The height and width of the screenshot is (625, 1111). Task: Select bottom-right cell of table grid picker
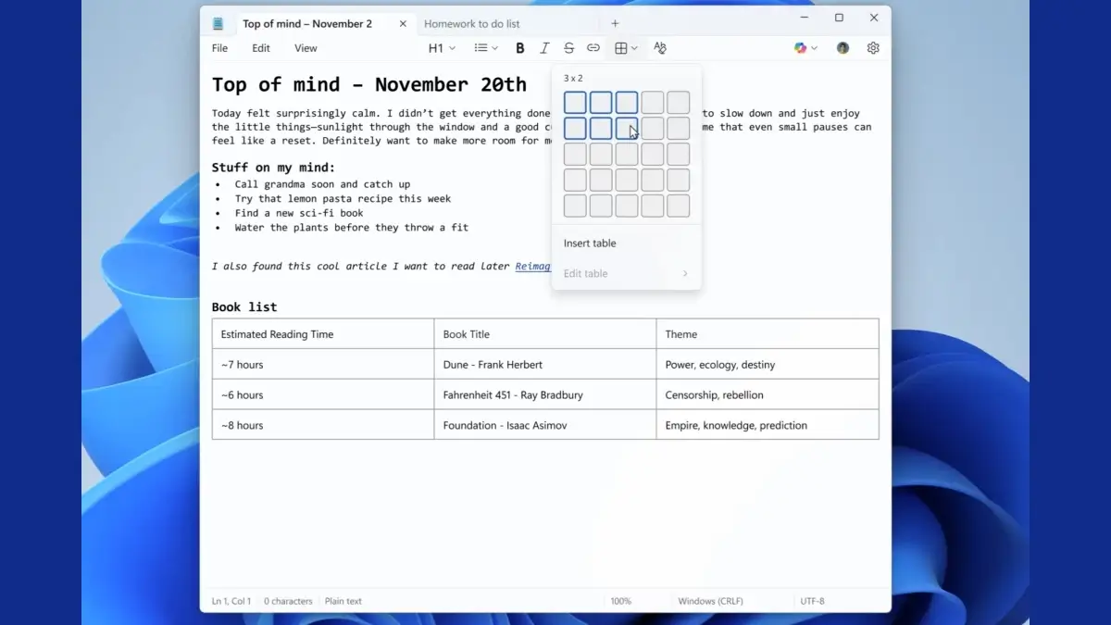coord(678,206)
